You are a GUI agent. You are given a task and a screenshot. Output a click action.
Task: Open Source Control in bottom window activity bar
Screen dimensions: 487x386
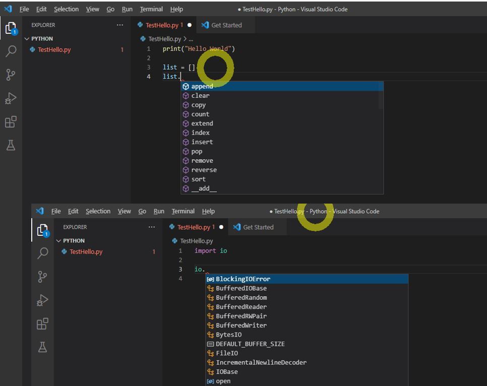coord(42,277)
